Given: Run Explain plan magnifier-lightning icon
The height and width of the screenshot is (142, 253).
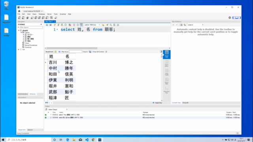Looking at the screenshot, I should click(x=62, y=25).
